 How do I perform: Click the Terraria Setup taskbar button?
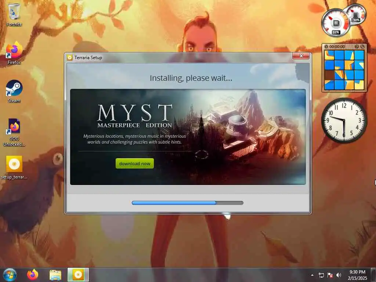click(x=78, y=275)
